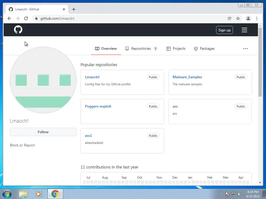Screen dimensions: 266x199
Task: Click the volume speaker tray icon
Action: click(240, 194)
